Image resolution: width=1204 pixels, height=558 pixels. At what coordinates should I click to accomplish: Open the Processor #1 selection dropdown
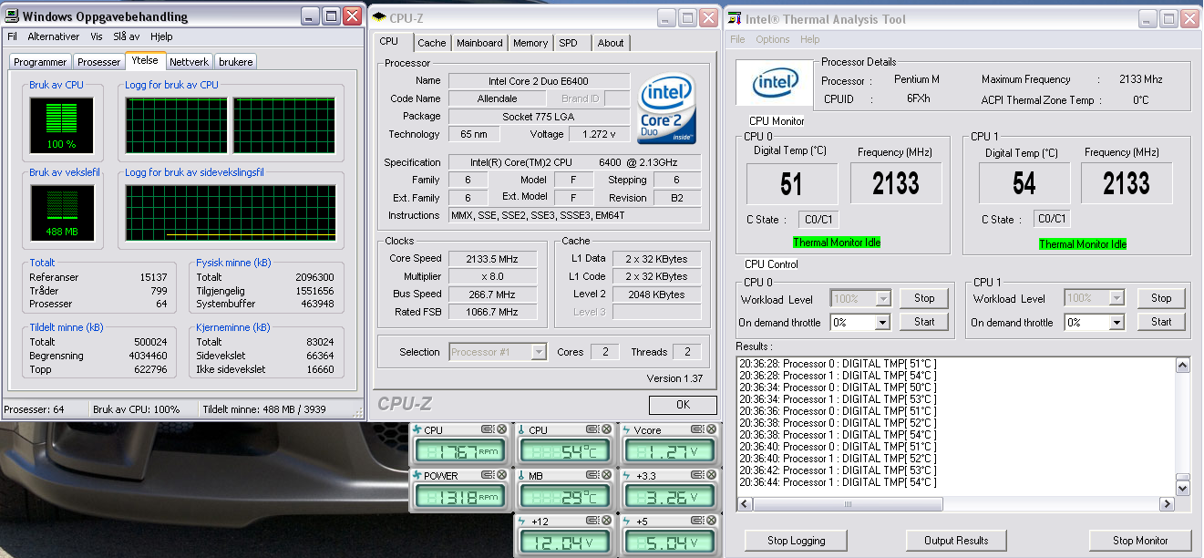click(538, 352)
